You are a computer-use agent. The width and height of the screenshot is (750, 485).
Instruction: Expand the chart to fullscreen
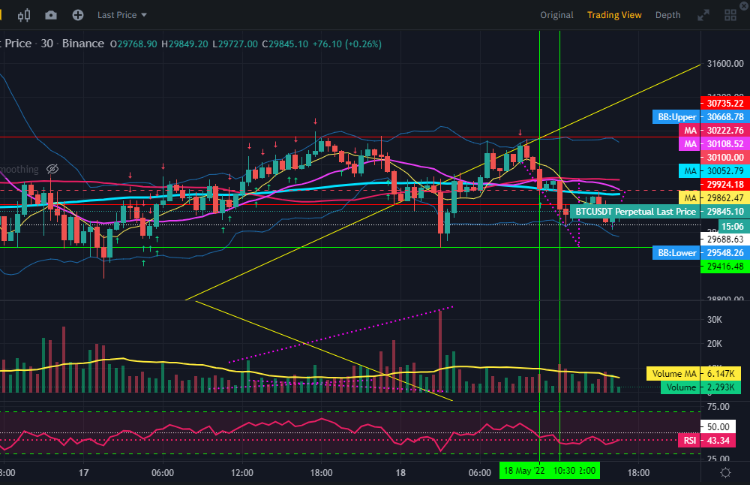(703, 15)
